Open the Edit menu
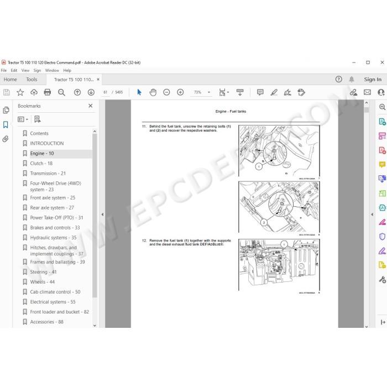This screenshot has height=387, width=387. 14,70
